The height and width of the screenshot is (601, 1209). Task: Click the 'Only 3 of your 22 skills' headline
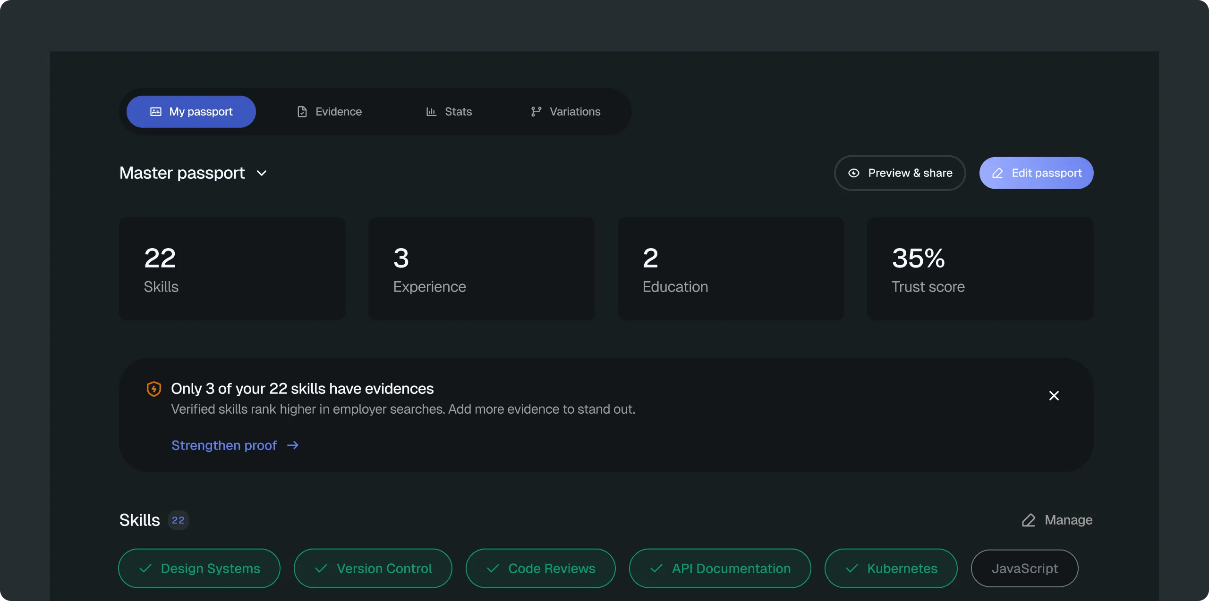click(302, 389)
